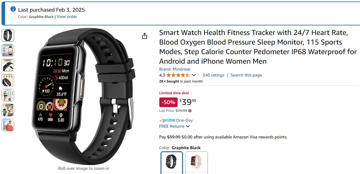Click the star rating graphic
This screenshot has width=360, height=174.
178,75
